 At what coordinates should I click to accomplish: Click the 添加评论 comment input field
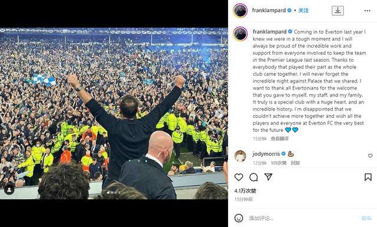[303, 218]
